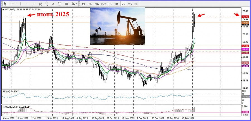Switch to M15 timeframe
The image size is (251, 121).
[x=97, y=4]
